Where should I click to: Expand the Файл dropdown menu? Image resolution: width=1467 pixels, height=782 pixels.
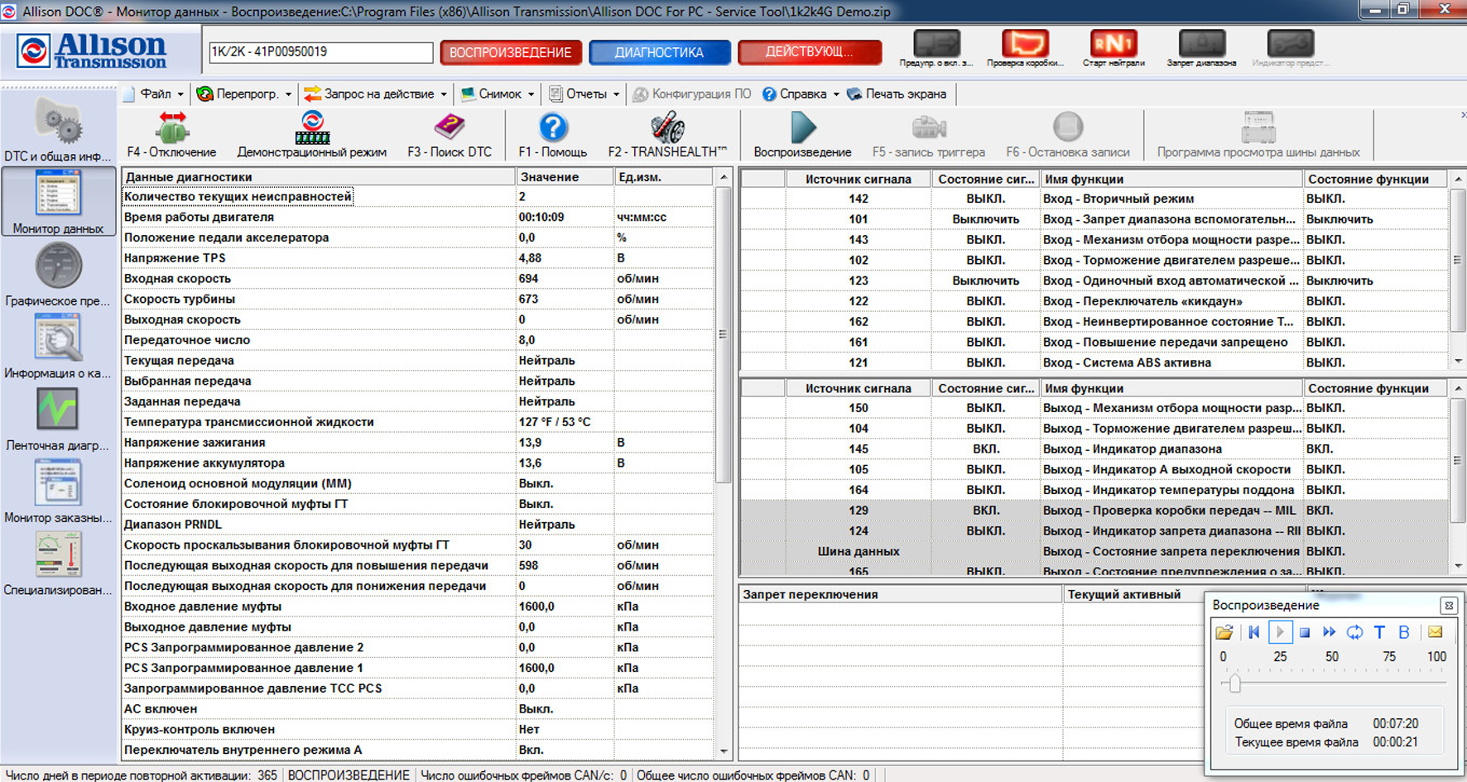155,94
